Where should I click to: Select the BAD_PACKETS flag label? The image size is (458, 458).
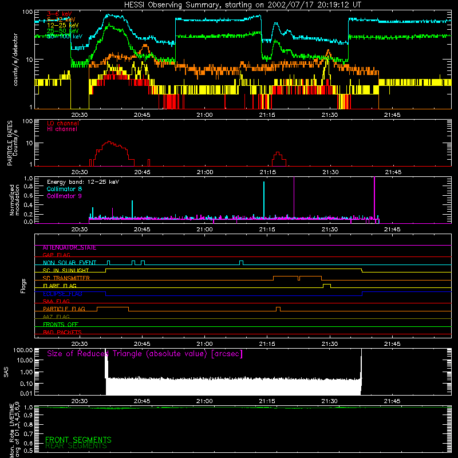click(62, 332)
